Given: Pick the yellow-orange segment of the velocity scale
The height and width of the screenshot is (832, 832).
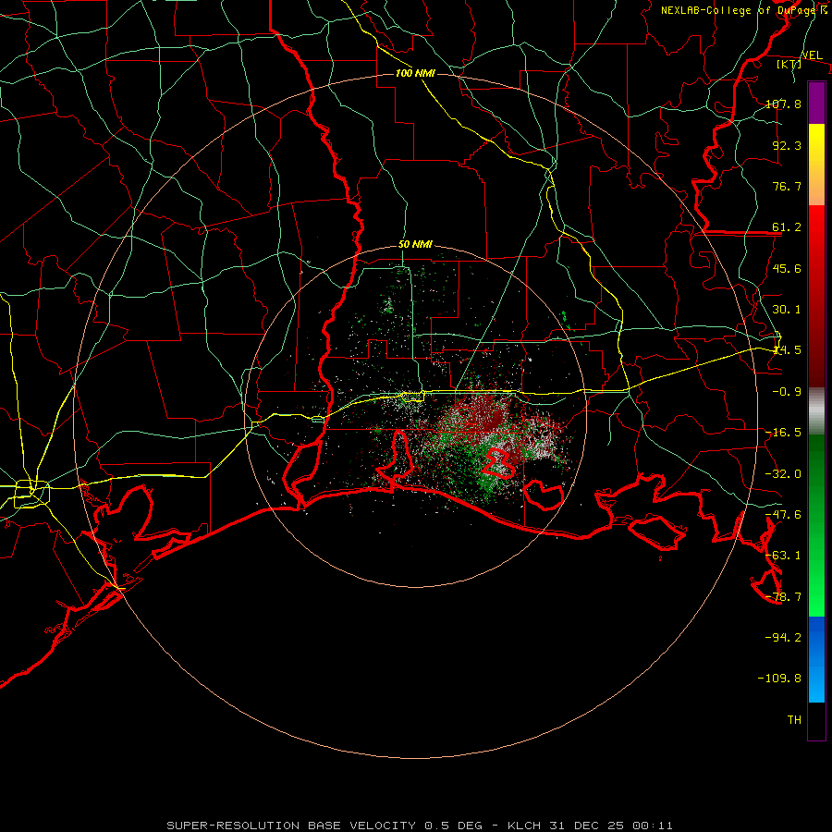Looking at the screenshot, I should (x=816, y=165).
